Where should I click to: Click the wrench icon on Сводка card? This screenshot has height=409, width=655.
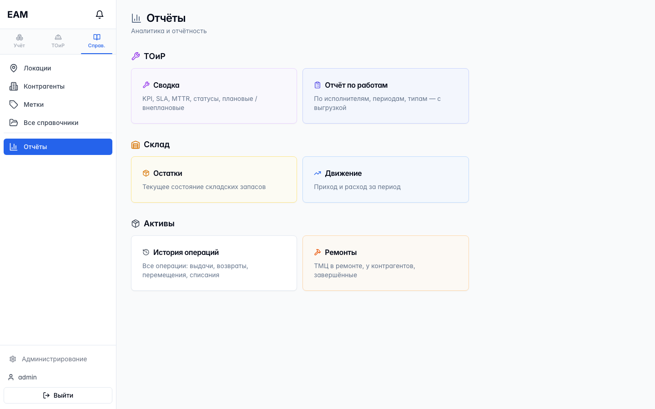tap(146, 85)
